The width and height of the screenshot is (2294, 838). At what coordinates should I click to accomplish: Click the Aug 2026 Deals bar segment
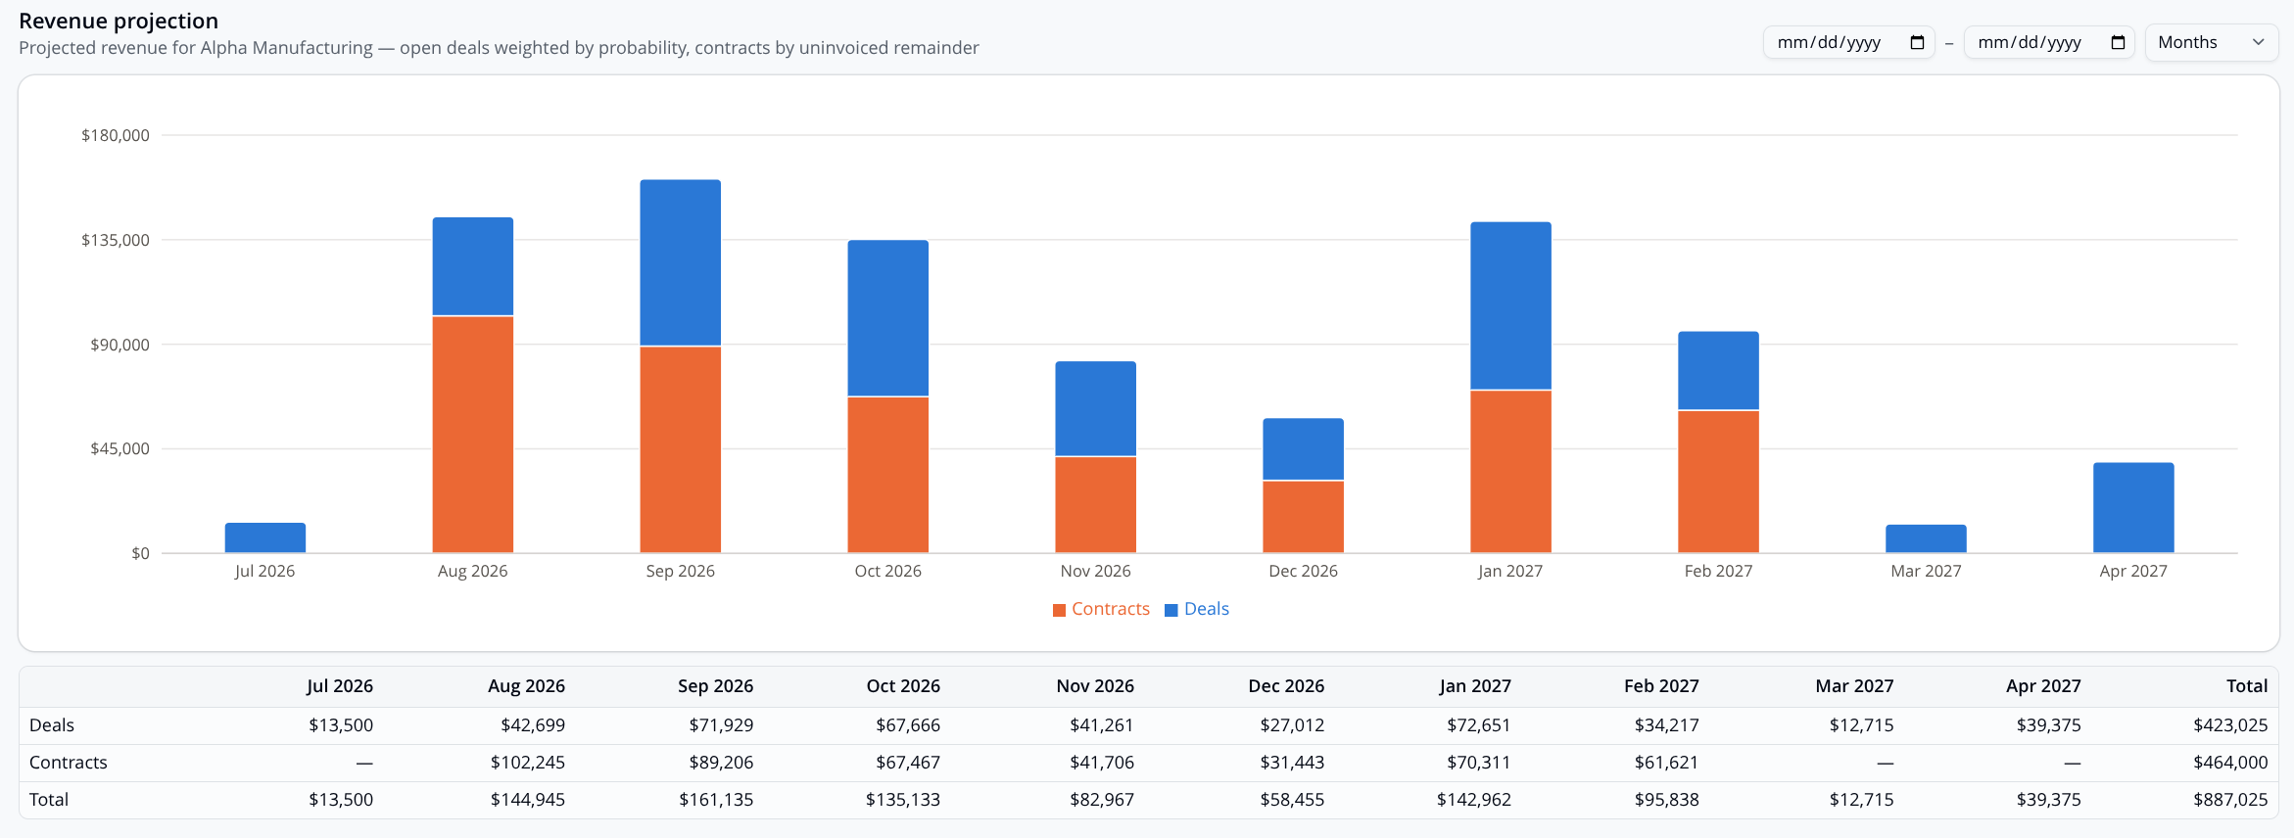point(473,266)
